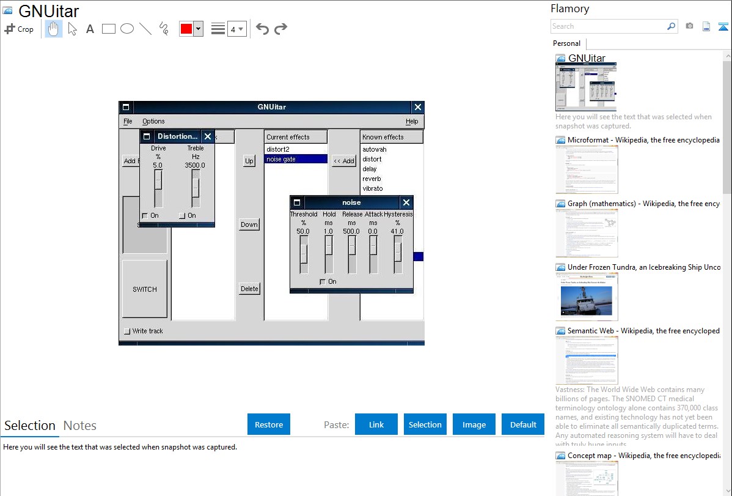
Task: Choose the text annotation tool
Action: [90, 29]
